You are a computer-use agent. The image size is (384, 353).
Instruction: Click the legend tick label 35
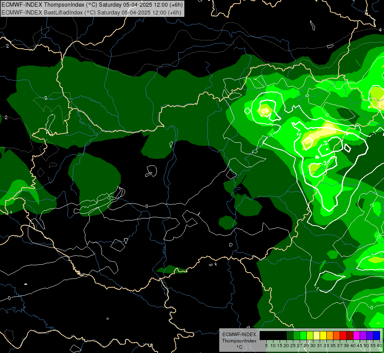[x=333, y=346]
